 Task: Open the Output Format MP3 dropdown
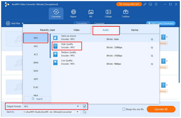tap(52, 106)
